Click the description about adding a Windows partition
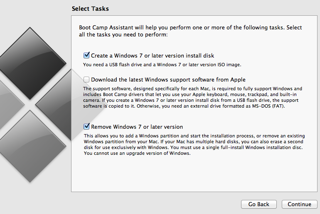320x214 pixels. 194,144
